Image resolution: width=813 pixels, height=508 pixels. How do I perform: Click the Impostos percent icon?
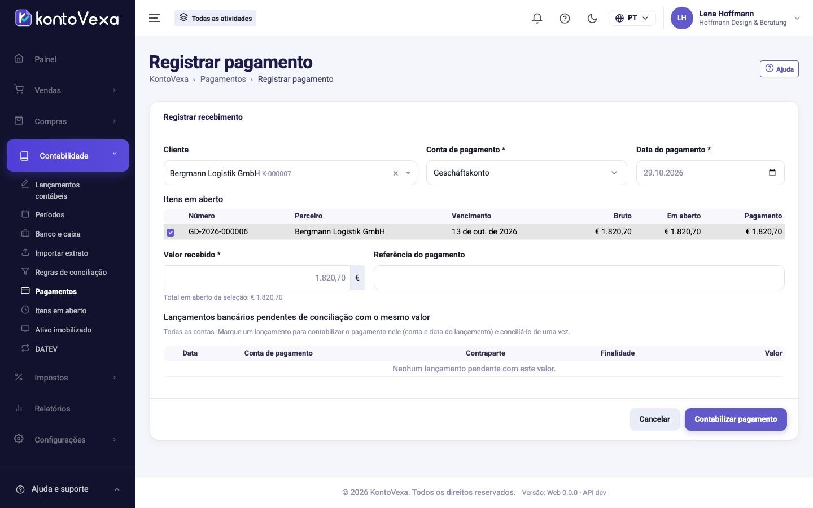19,377
